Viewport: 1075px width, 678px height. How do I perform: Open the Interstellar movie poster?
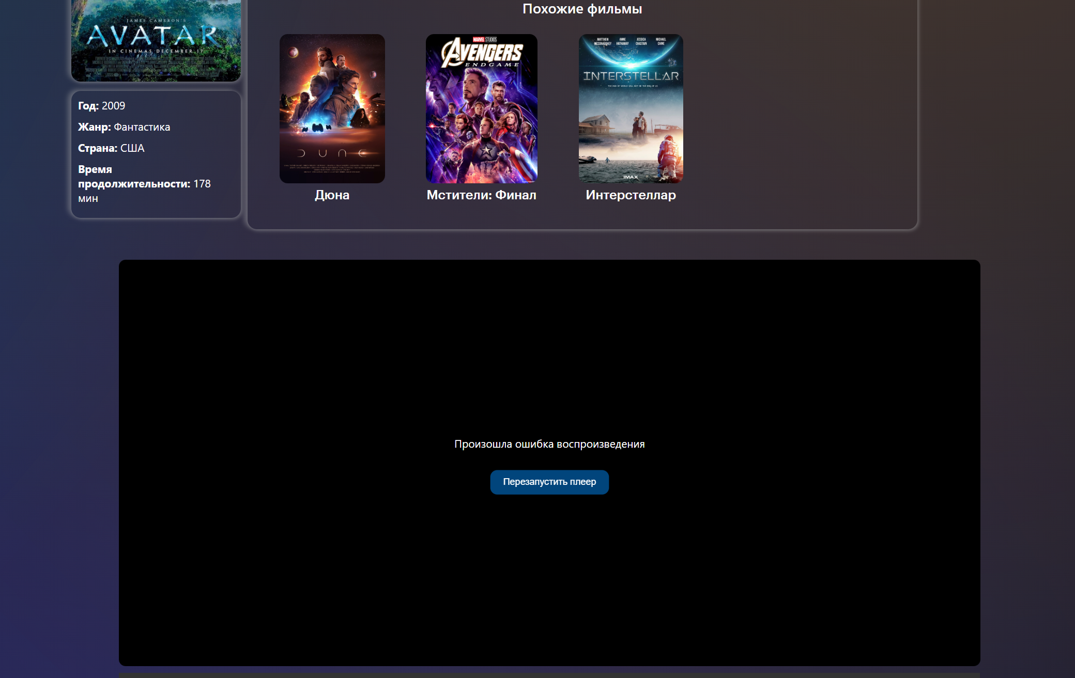coord(631,119)
